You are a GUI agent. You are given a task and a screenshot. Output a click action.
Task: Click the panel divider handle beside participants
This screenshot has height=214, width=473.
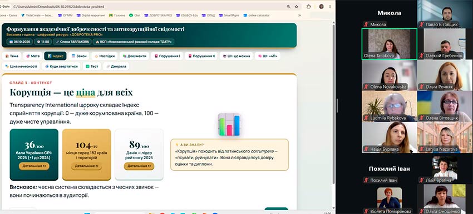pos(337,105)
